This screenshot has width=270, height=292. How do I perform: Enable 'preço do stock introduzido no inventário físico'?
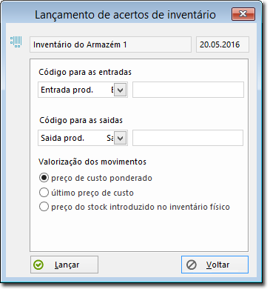click(x=44, y=207)
